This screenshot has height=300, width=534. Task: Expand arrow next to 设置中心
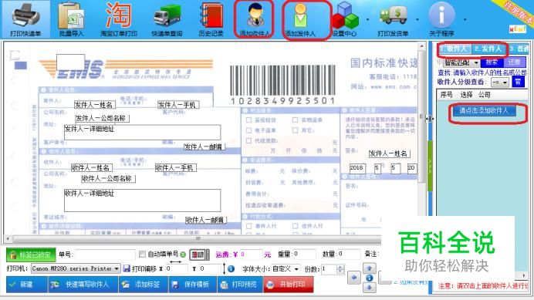pyautogui.click(x=368, y=19)
